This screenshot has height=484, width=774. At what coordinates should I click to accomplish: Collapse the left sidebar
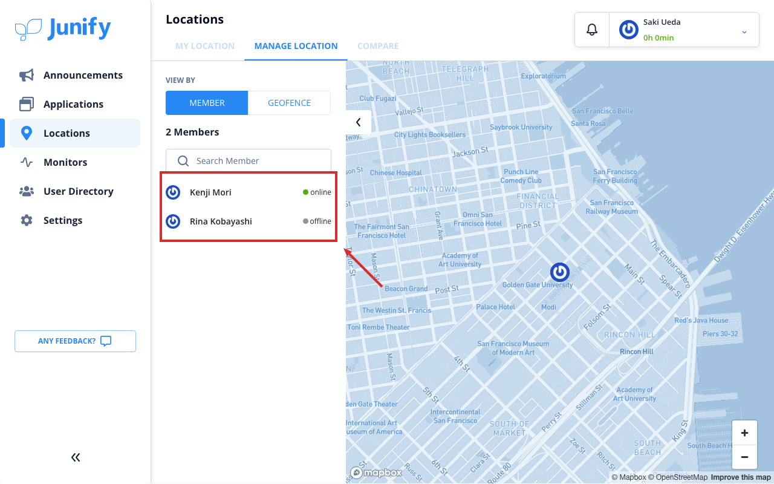pyautogui.click(x=76, y=457)
